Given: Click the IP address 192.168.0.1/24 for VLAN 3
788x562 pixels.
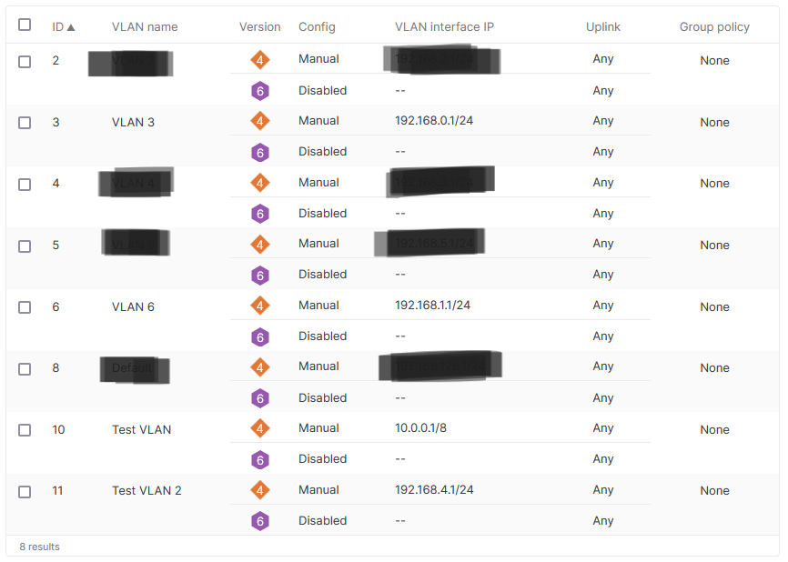Looking at the screenshot, I should click(435, 120).
